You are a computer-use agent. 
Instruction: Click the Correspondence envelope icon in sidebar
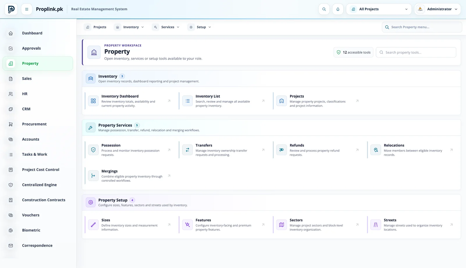[x=11, y=246]
